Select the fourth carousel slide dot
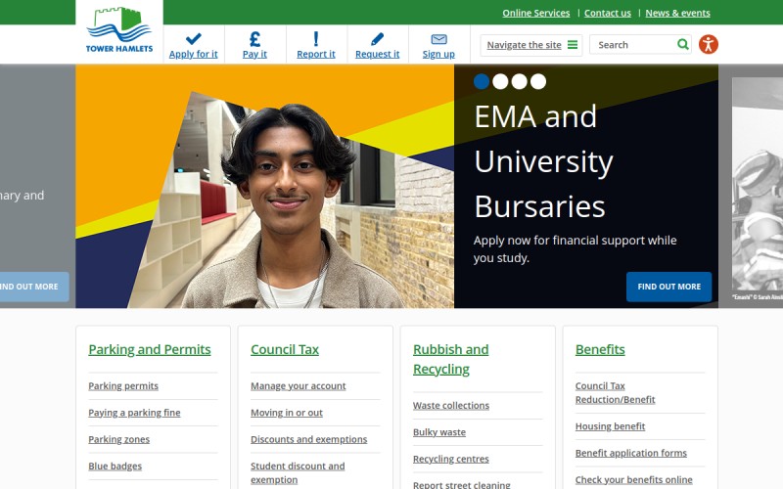Screen dimensions: 783x489 (538, 81)
